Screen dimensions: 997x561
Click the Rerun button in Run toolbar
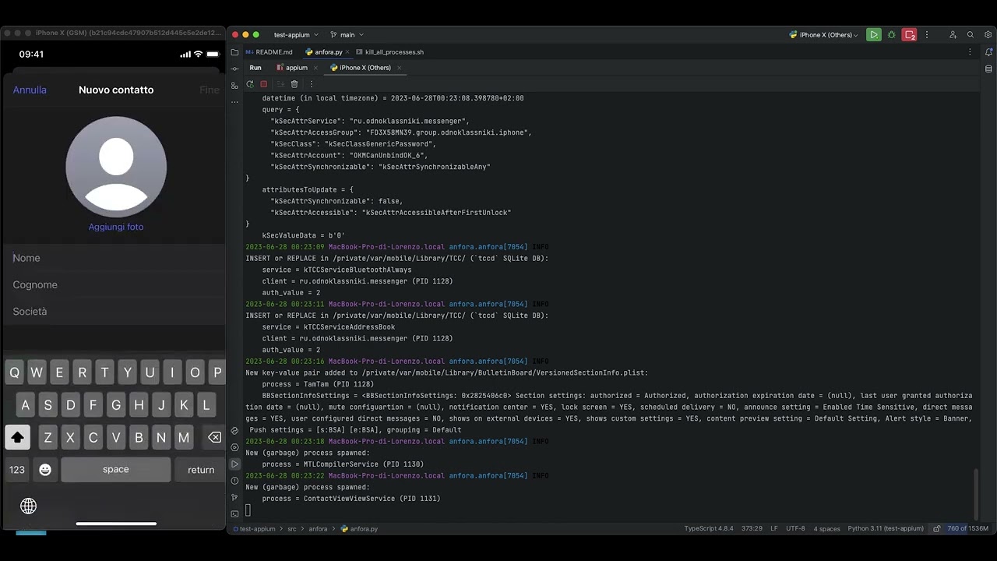250,84
